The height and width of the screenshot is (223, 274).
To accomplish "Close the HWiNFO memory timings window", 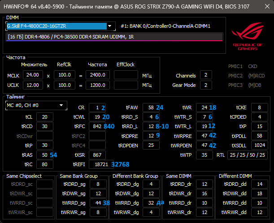I will 267,6.
